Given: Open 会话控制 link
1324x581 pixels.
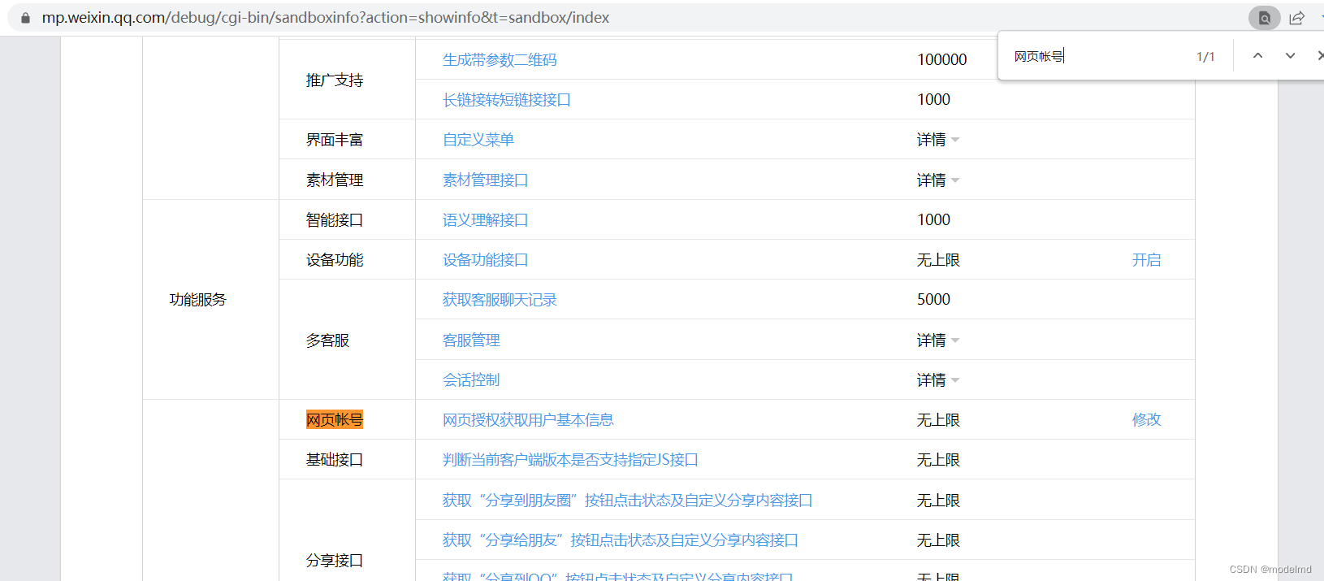Looking at the screenshot, I should pyautogui.click(x=471, y=379).
